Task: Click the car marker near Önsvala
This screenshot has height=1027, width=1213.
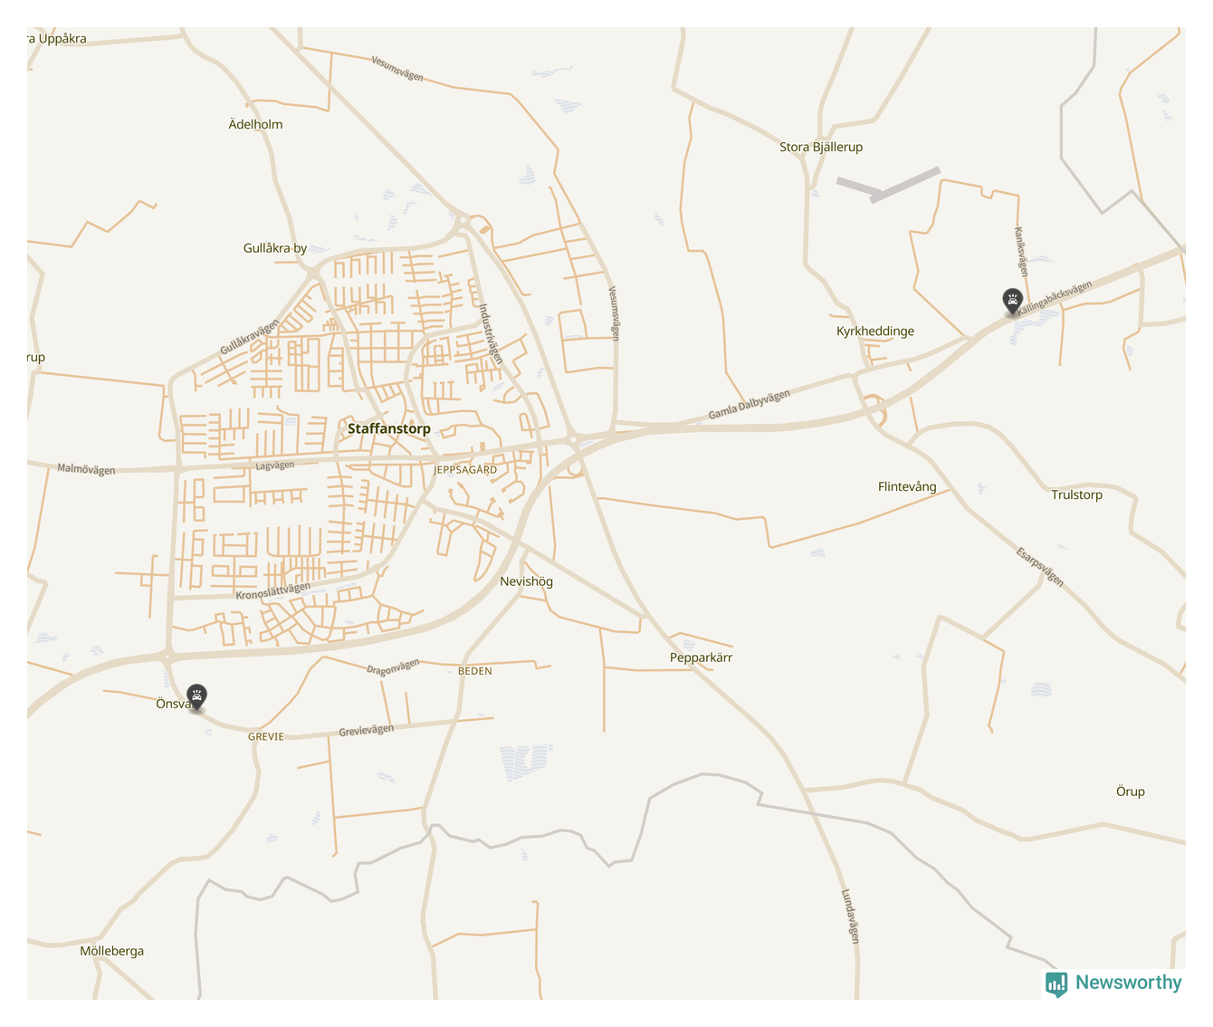Action: click(x=196, y=696)
